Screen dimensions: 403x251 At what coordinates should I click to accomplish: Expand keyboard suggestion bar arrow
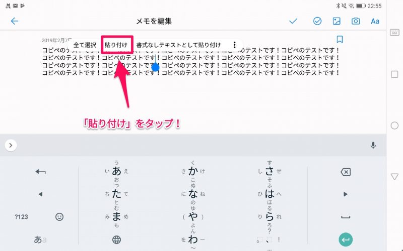click(x=11, y=146)
